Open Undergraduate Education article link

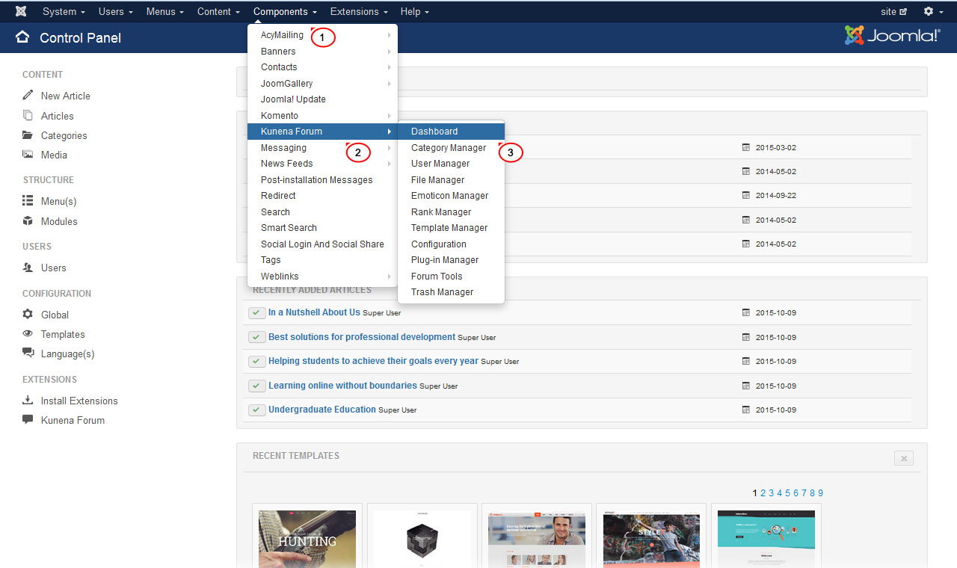coord(322,410)
